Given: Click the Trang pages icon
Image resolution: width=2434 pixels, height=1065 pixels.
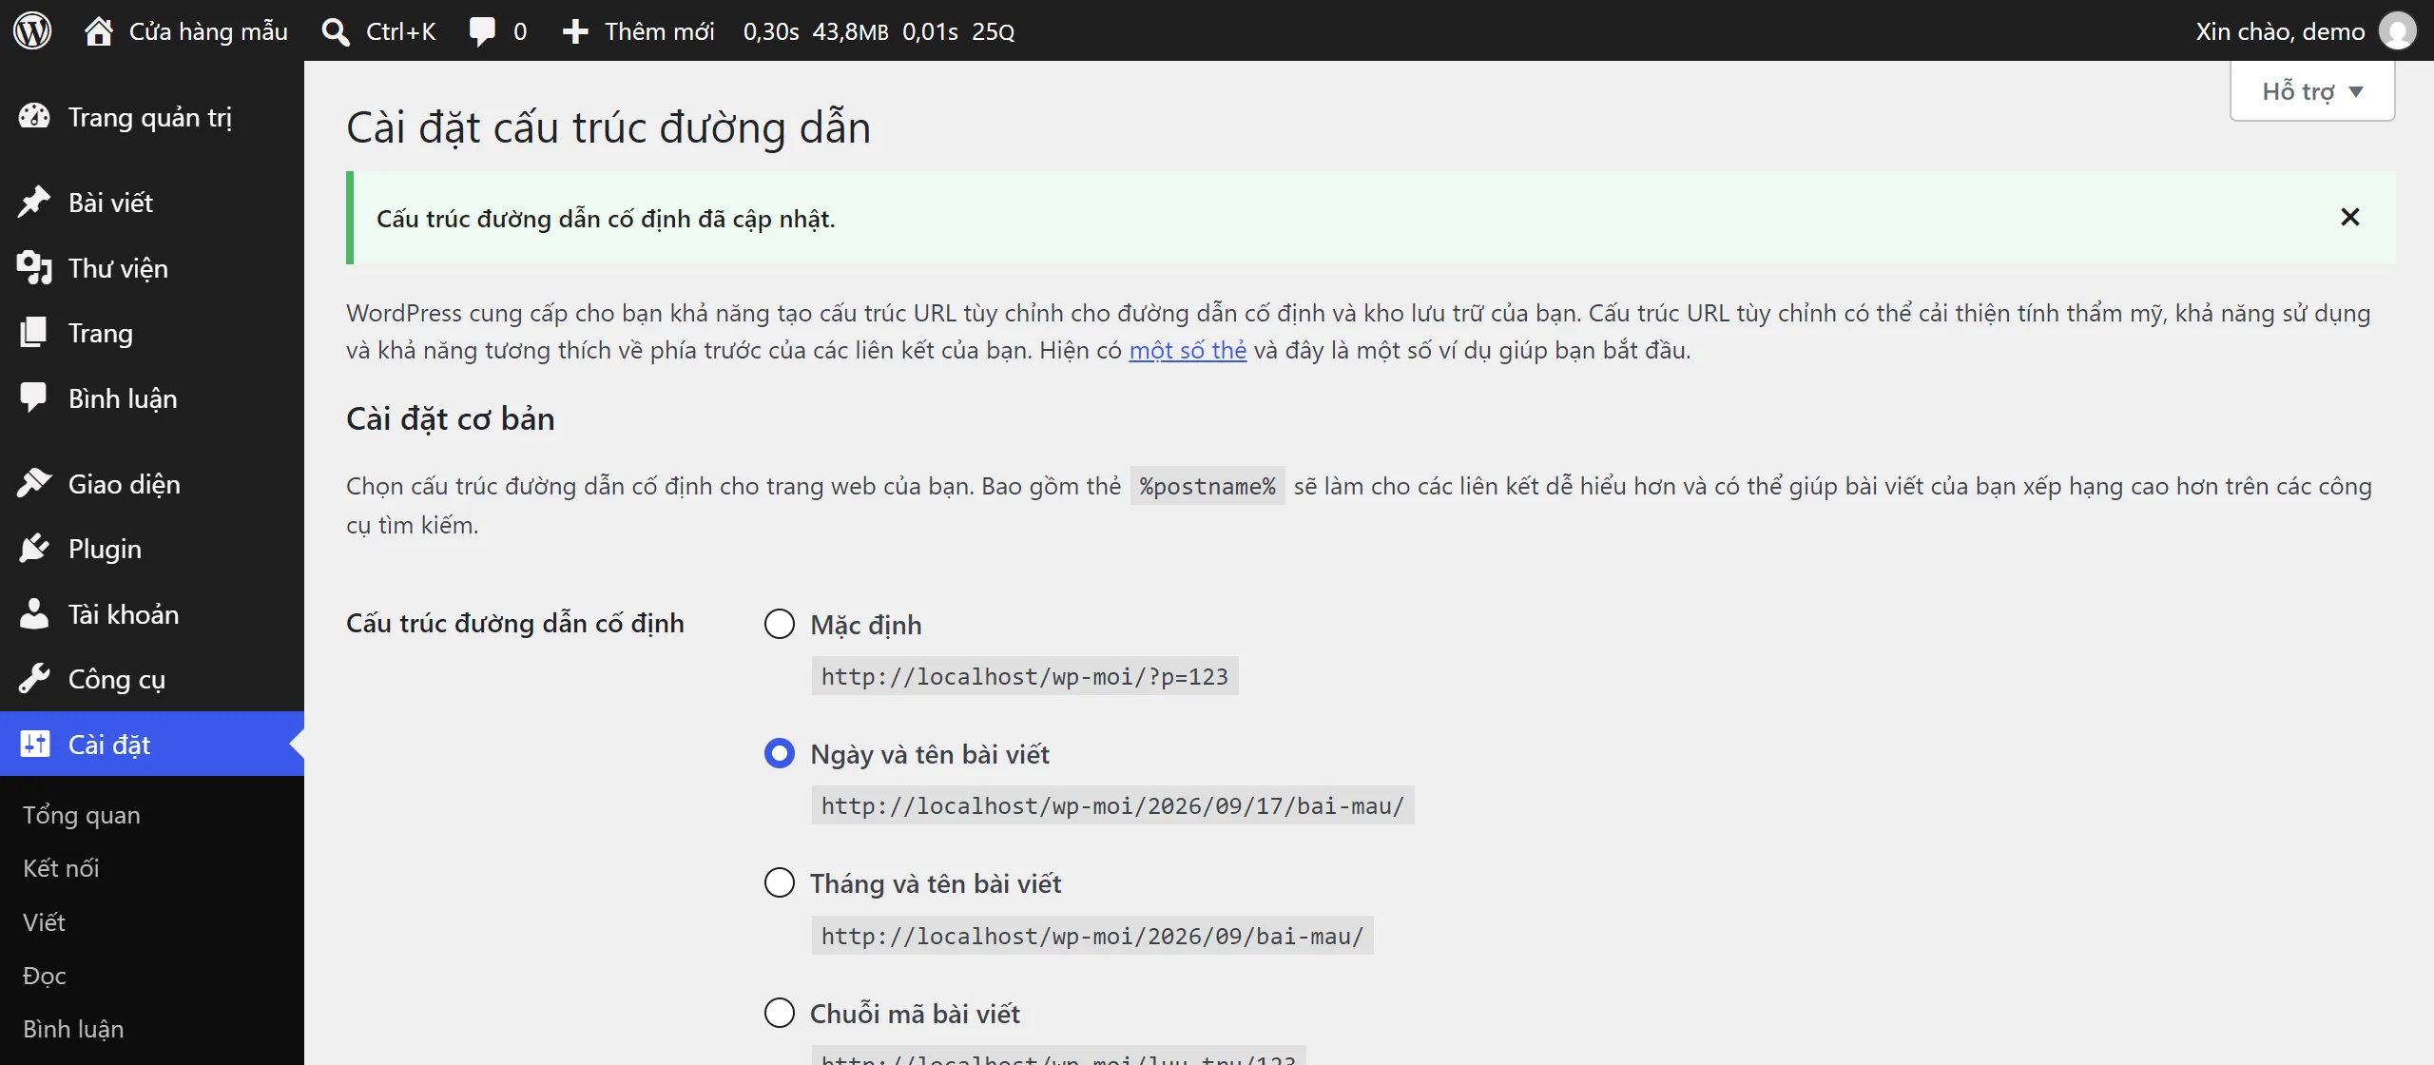Looking at the screenshot, I should coord(34,332).
